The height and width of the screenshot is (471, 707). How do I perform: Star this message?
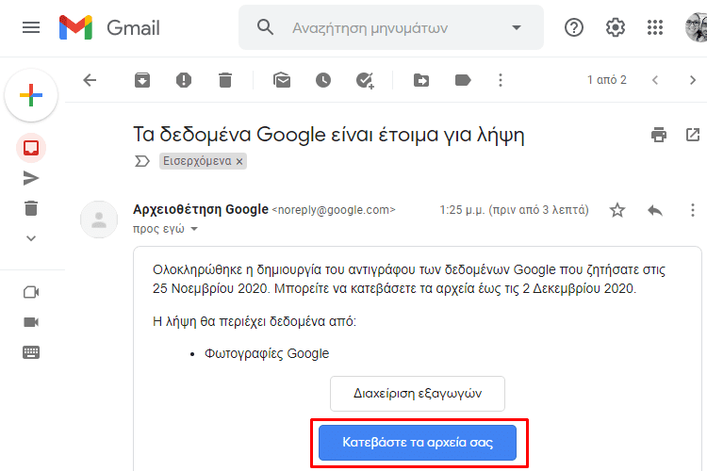click(617, 210)
